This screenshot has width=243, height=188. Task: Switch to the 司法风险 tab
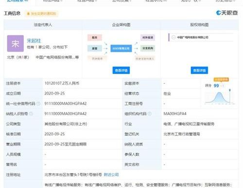(x=52, y=1)
